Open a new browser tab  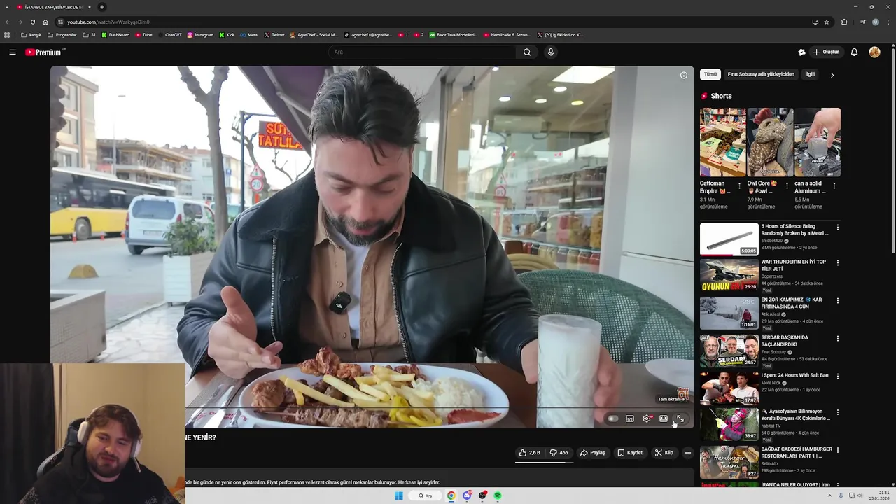coord(101,7)
